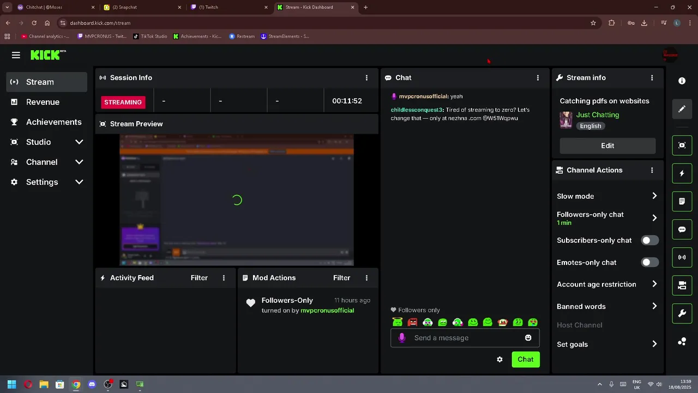
Task: Toggle Chat widget icon in right rail
Action: pyautogui.click(x=682, y=229)
